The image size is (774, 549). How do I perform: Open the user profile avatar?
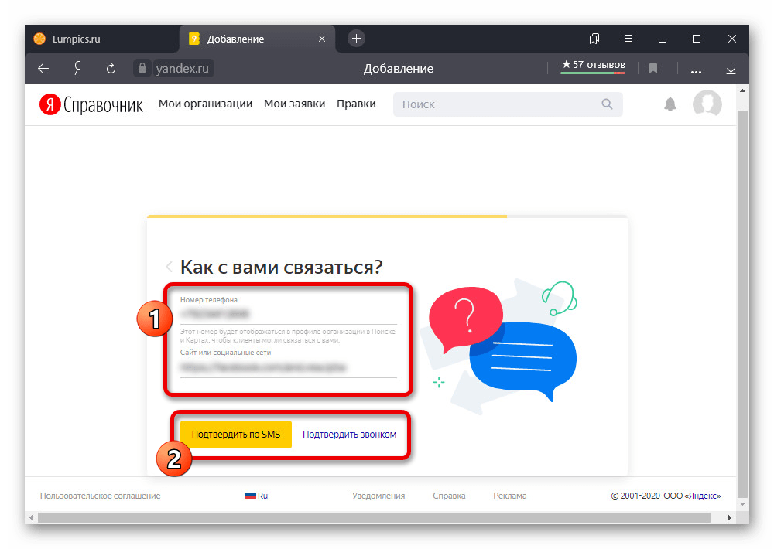(707, 104)
